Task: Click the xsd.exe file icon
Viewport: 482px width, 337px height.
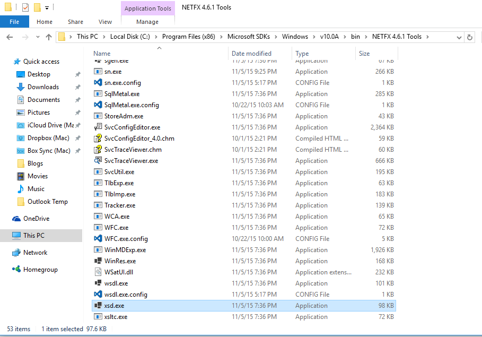Action: [98, 306]
